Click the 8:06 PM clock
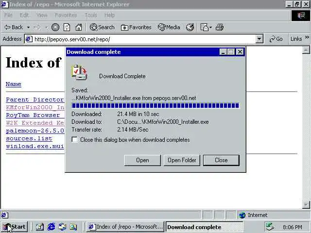The height and width of the screenshot is (233, 311). [x=293, y=227]
